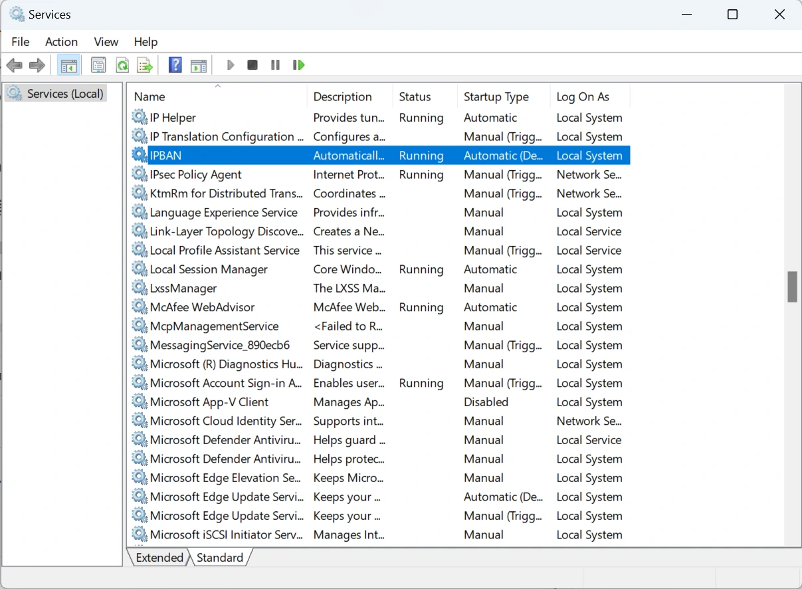Sort by Log On As column header
802x589 pixels.
(590, 96)
